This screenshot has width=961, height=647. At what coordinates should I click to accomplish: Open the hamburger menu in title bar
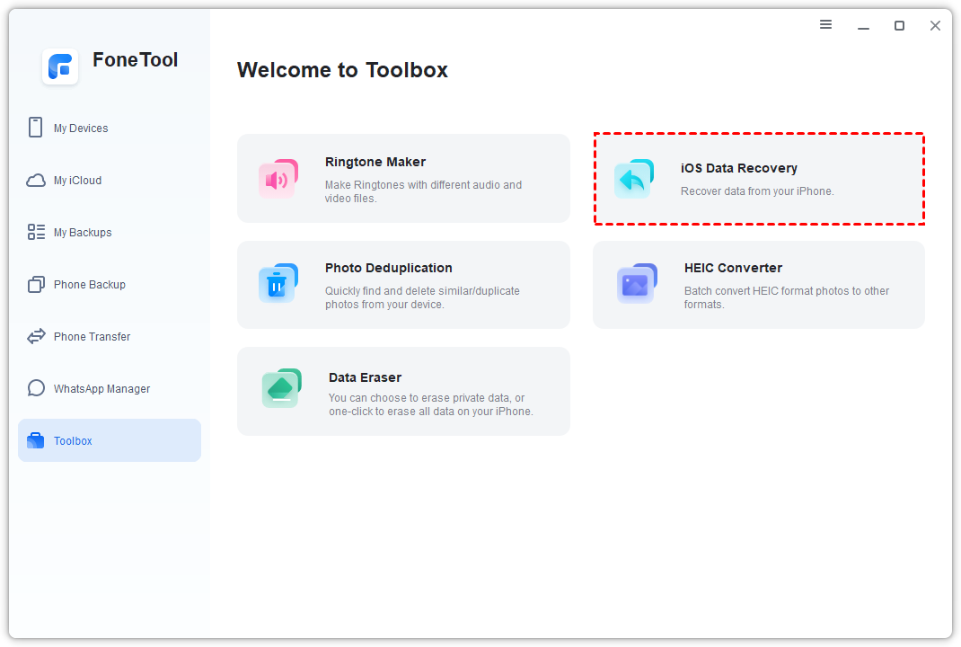[825, 25]
